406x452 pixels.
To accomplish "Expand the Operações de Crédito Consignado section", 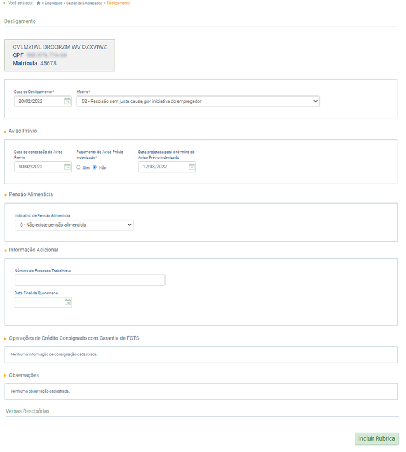I will 6,338.
